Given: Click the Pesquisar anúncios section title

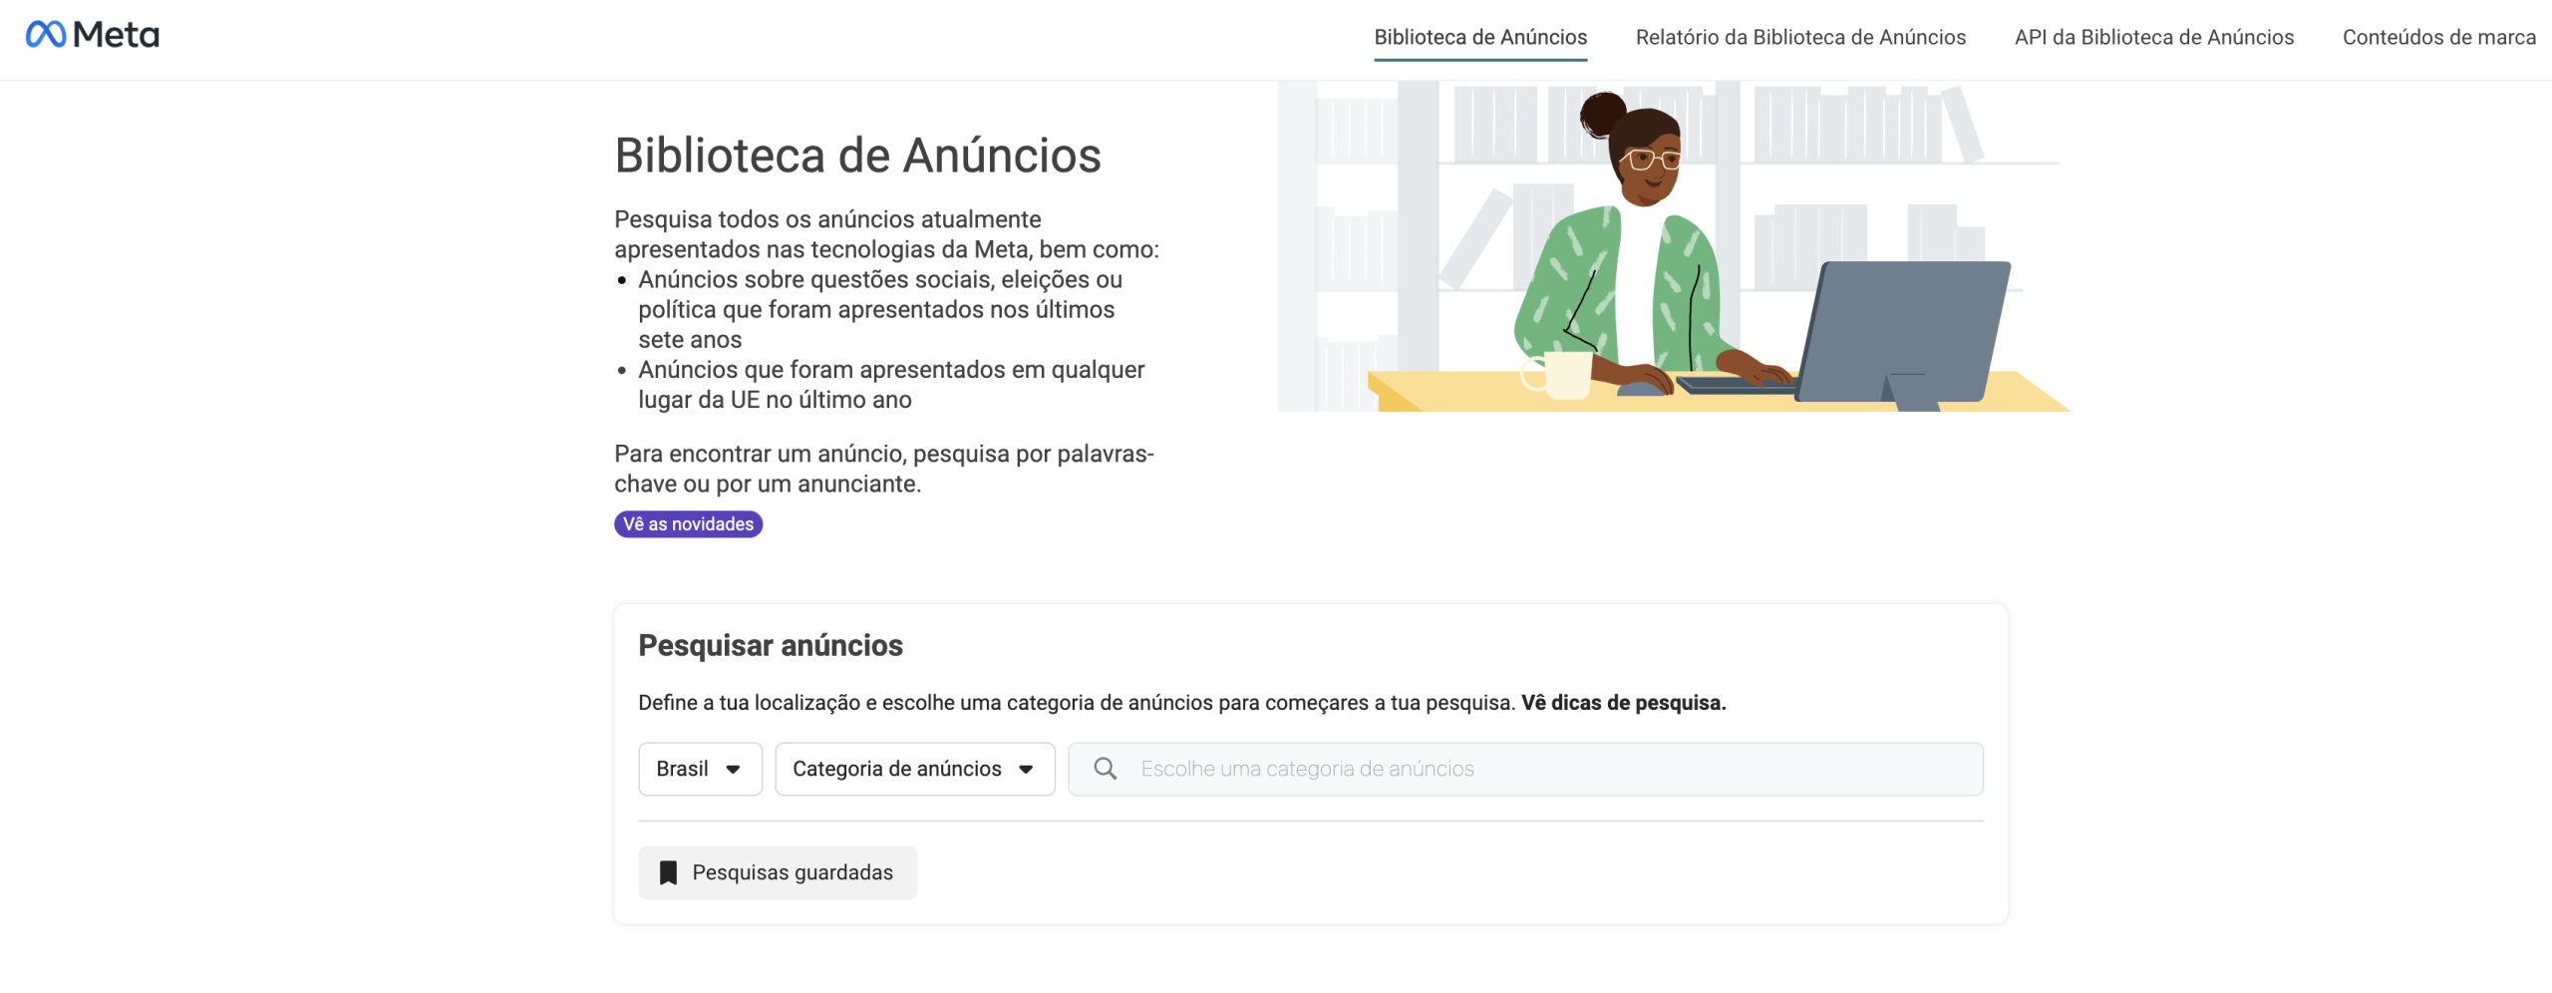Looking at the screenshot, I should pos(770,646).
